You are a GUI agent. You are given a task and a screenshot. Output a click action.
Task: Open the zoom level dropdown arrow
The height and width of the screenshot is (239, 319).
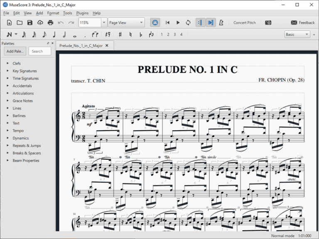[x=104, y=22]
